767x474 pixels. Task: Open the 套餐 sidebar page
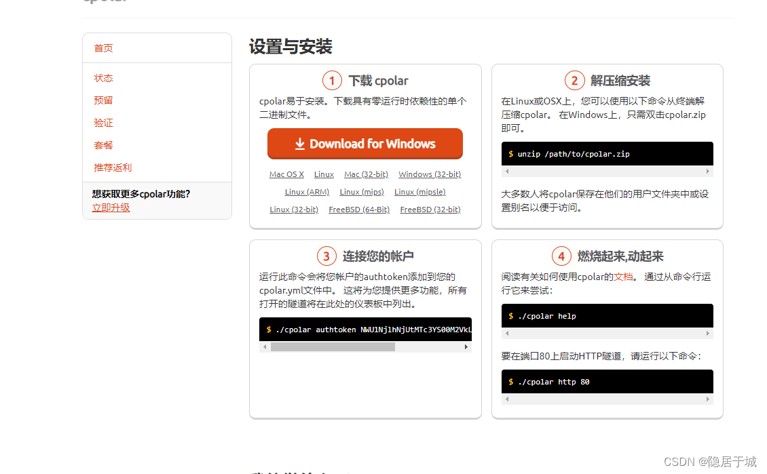pyautogui.click(x=103, y=145)
